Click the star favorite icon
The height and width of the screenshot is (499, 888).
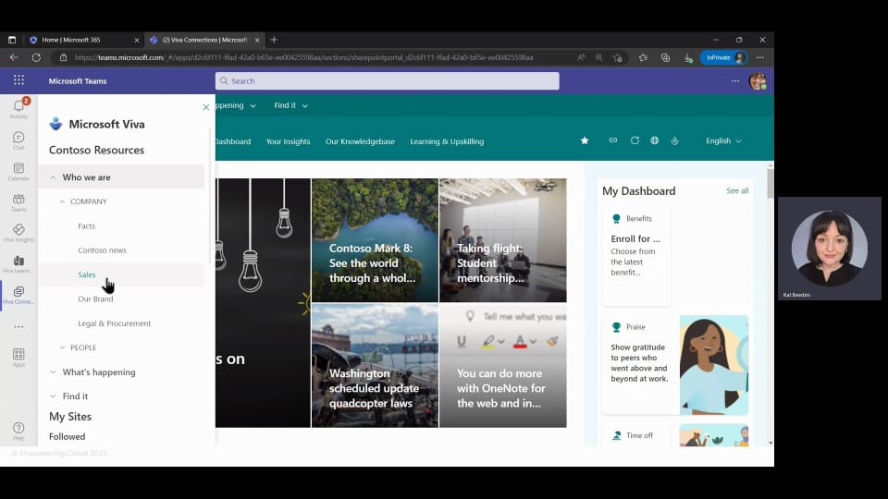585,140
